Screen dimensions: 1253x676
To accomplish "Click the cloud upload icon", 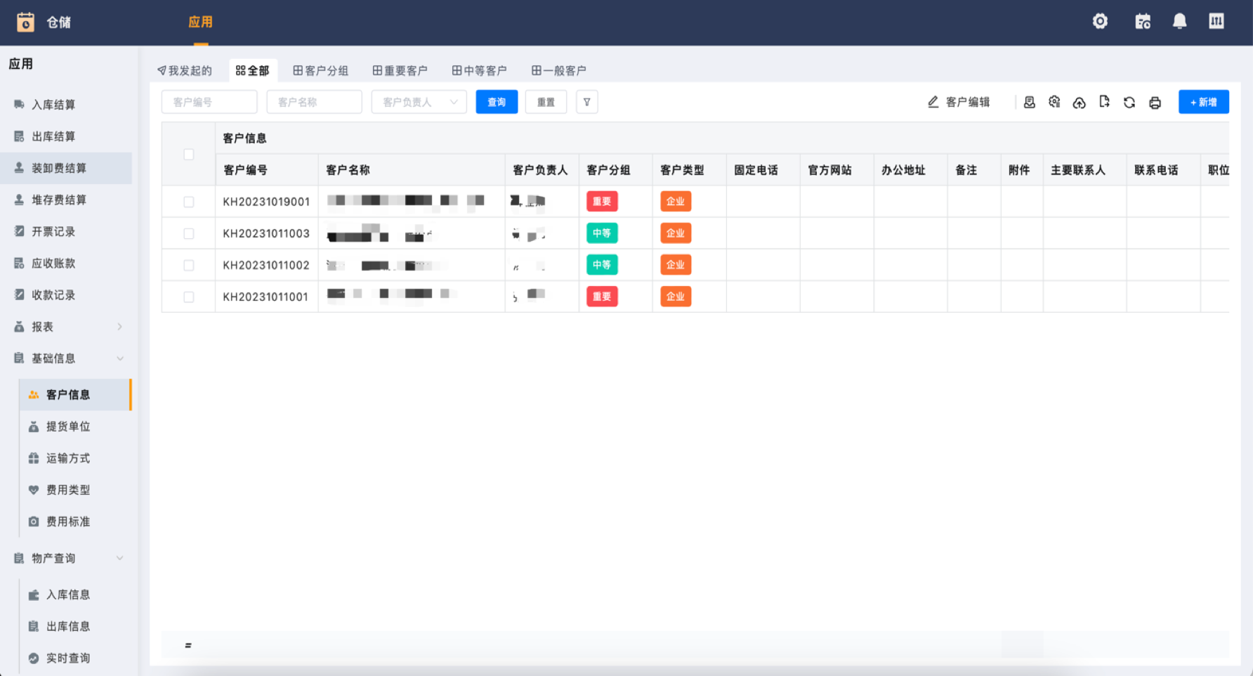I will [1079, 103].
